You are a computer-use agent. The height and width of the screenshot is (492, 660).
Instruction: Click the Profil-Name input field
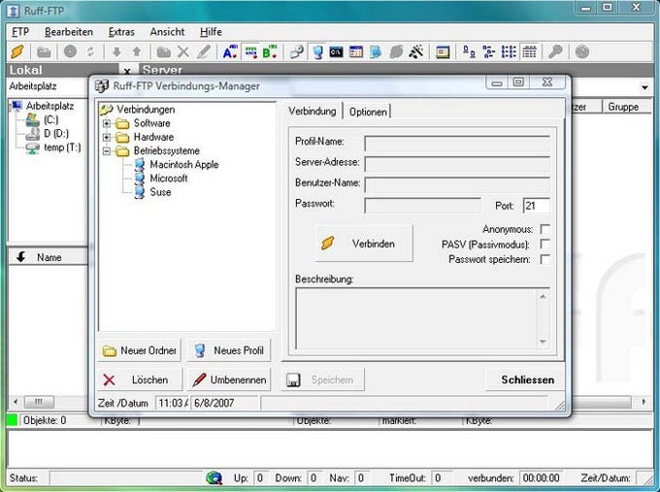[x=457, y=143]
